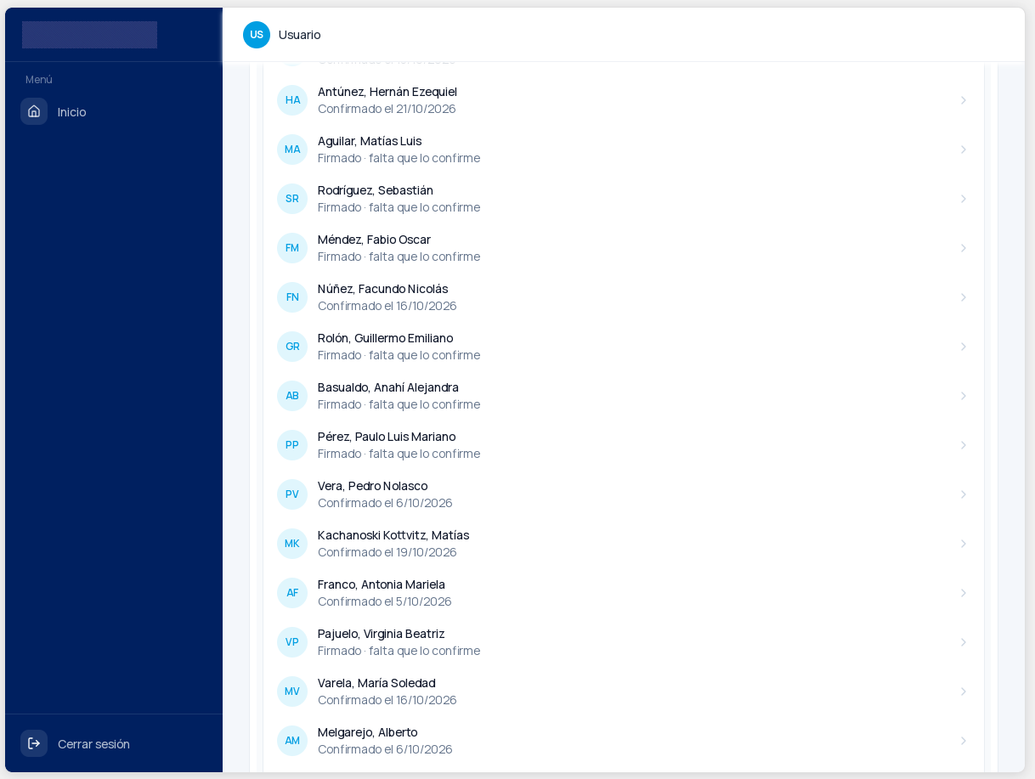Open Vera, Pedro Nolasco row chevron
The width and height of the screenshot is (1035, 779).
click(964, 494)
